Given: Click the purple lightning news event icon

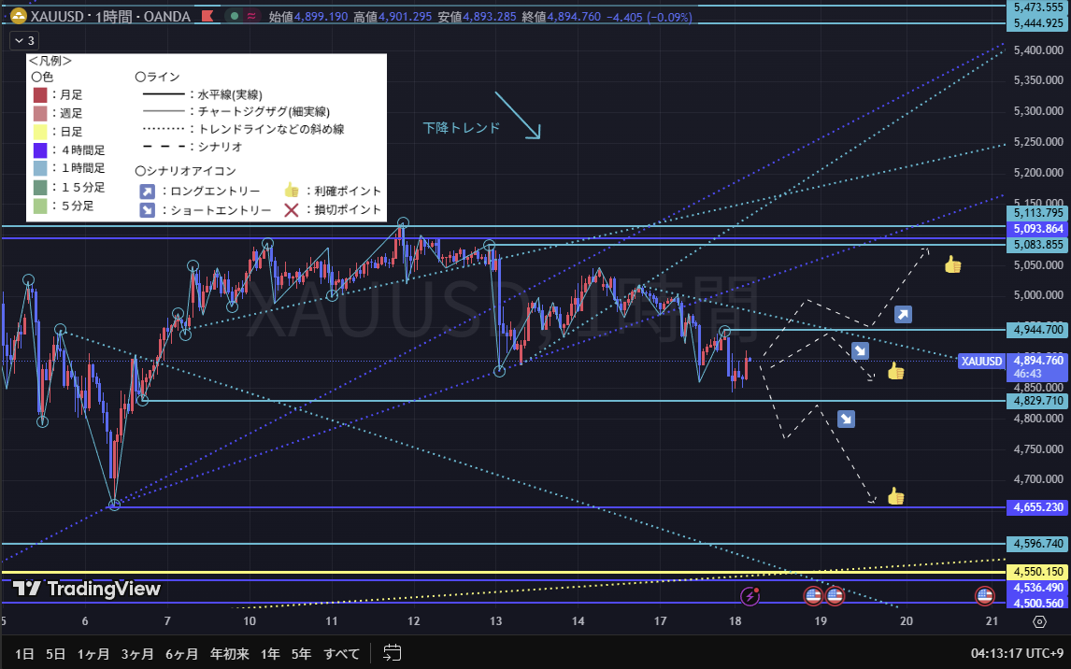Looking at the screenshot, I should click(750, 595).
